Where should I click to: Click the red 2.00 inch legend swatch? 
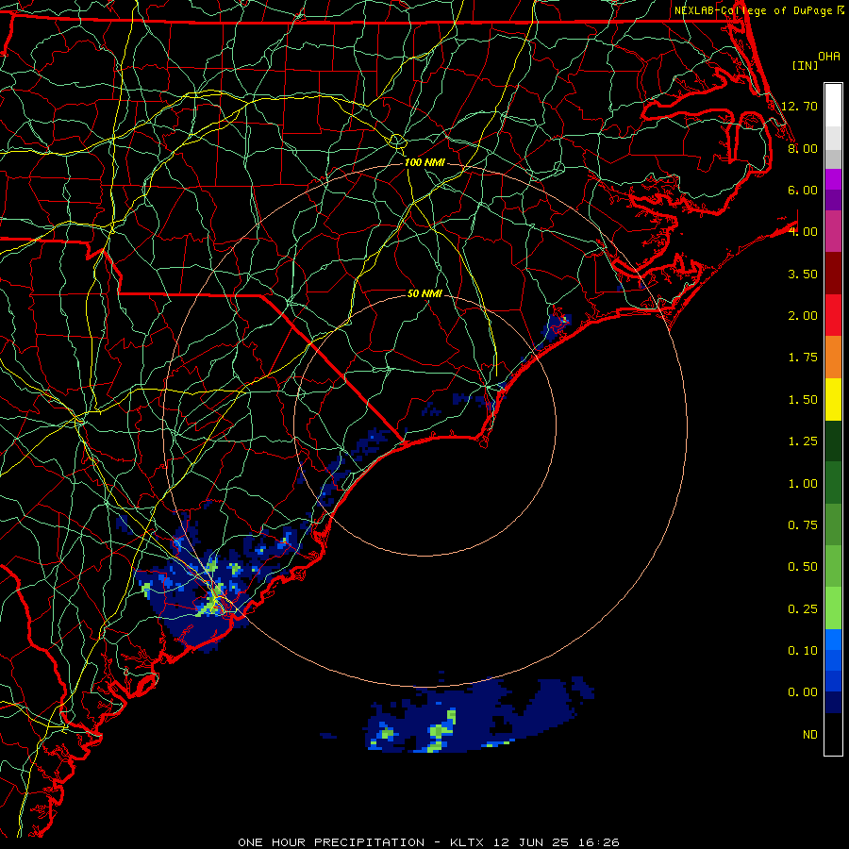coord(833,315)
